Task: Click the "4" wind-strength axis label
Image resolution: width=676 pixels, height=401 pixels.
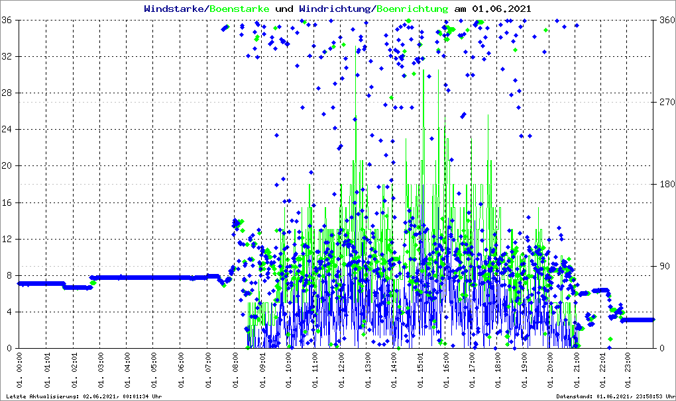Action: pos(9,312)
